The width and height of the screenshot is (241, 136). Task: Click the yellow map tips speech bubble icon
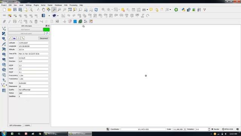click(x=151, y=10)
